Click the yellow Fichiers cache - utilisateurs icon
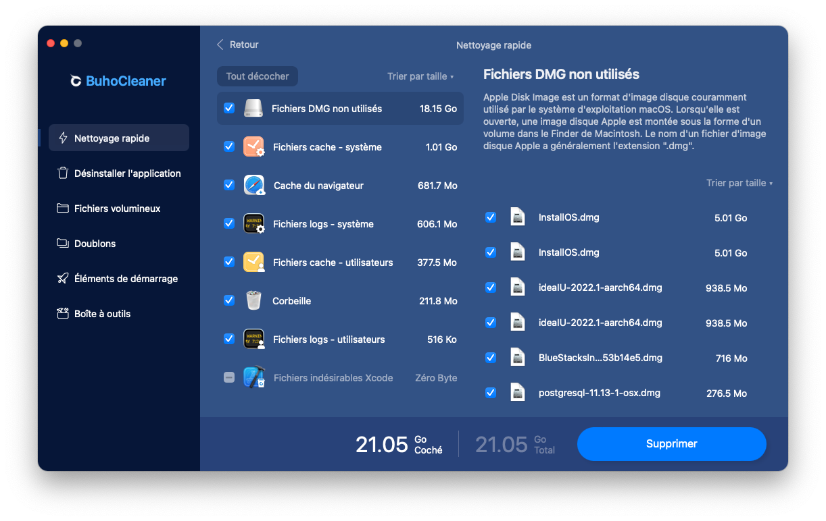Screen dimensions: 826x521 [253, 262]
